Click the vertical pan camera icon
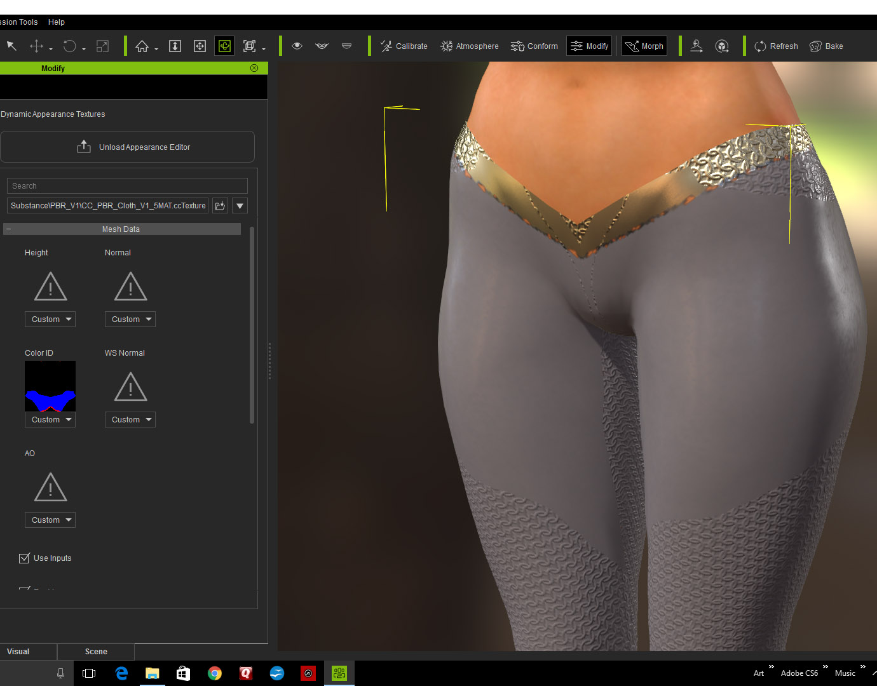This screenshot has height=686, width=877. [x=175, y=46]
